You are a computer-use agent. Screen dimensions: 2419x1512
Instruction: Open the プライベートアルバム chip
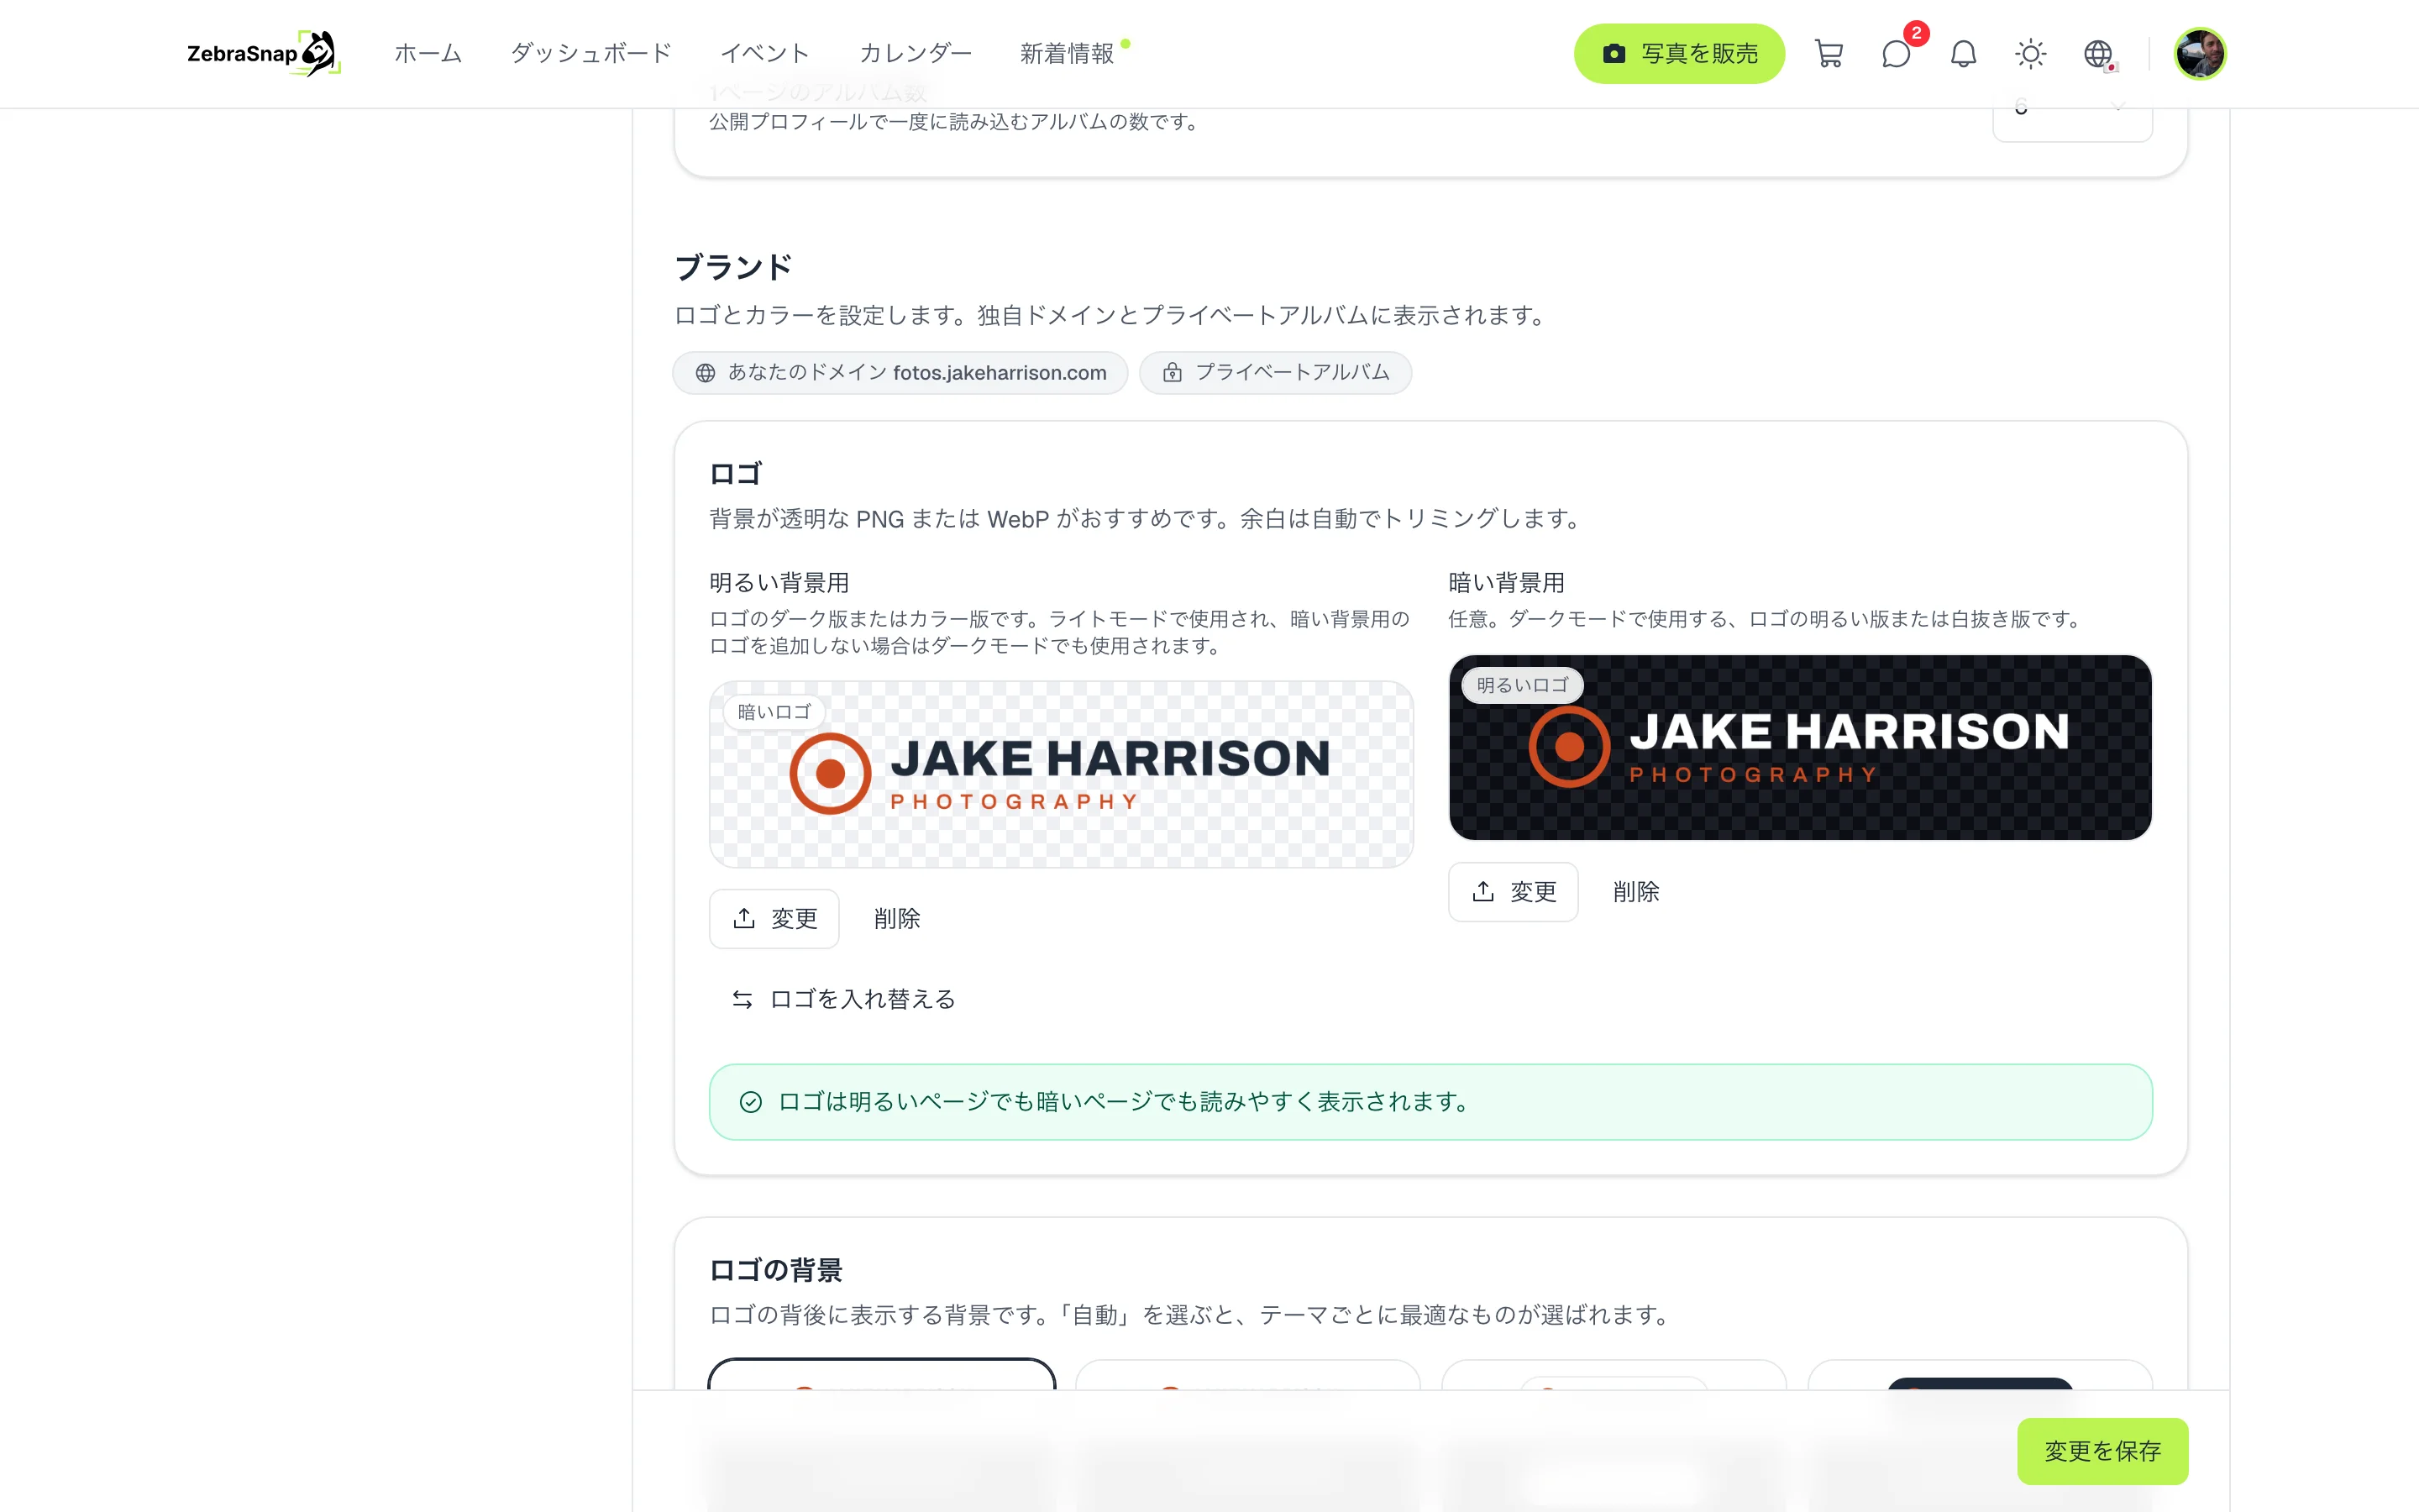click(x=1276, y=373)
